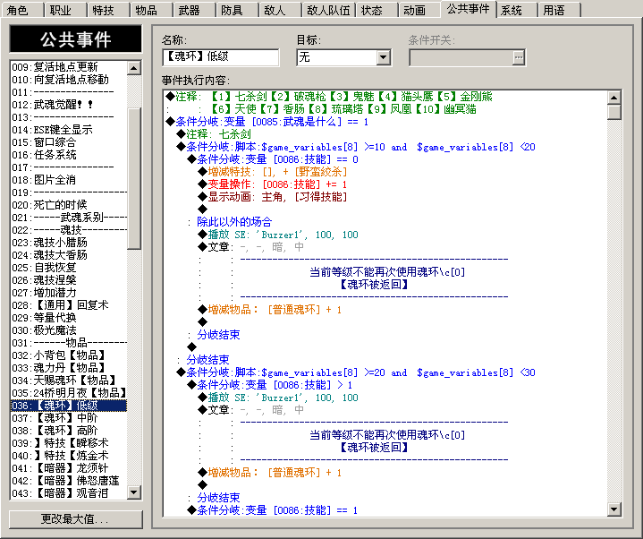Click the event content scrollbar thumb
Image resolution: width=643 pixels, height=539 pixels.
[613, 113]
